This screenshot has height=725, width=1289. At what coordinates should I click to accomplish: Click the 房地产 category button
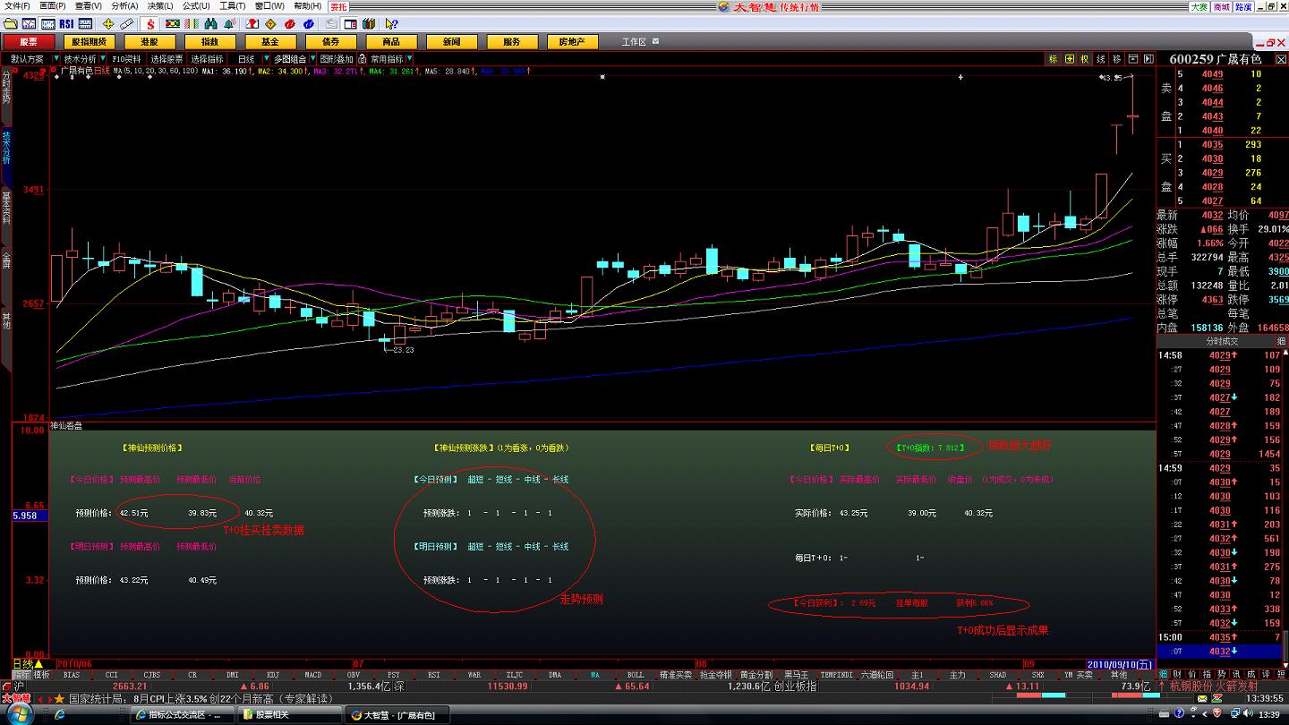(572, 42)
